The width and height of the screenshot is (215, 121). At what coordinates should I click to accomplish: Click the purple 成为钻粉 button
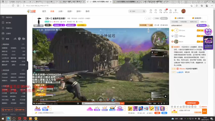pyautogui.click(x=202, y=26)
